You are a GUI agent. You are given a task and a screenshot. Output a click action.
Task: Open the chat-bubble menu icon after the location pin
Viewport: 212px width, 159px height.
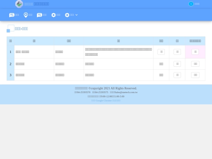[x=39, y=15]
